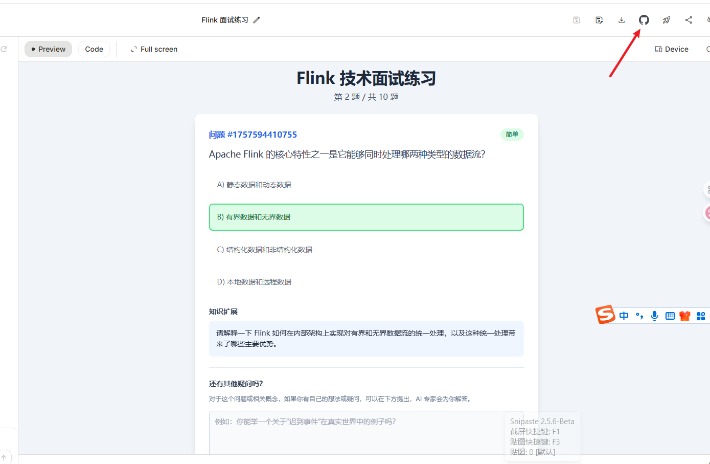Download the app via the download icon

pyautogui.click(x=622, y=20)
